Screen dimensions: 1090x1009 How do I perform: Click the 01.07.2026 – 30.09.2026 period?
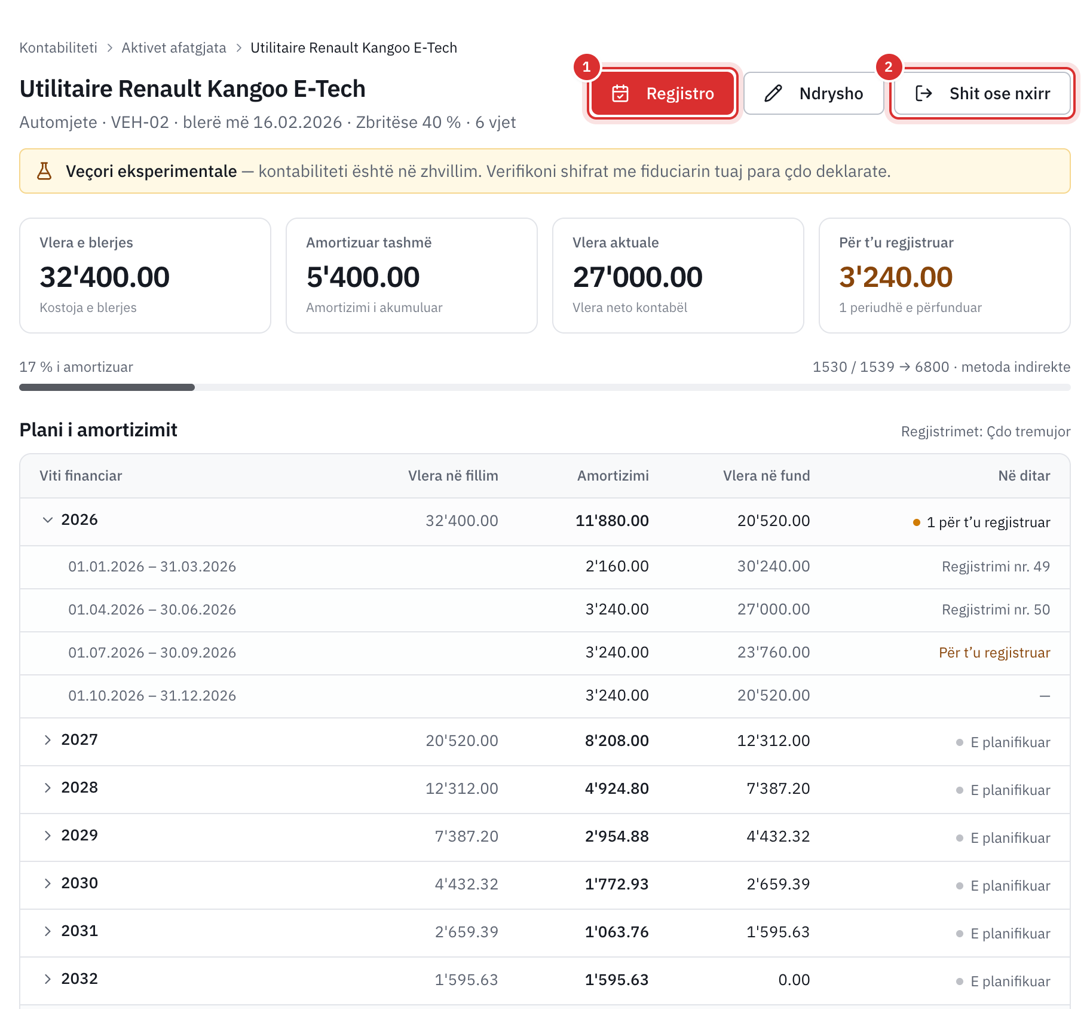152,653
